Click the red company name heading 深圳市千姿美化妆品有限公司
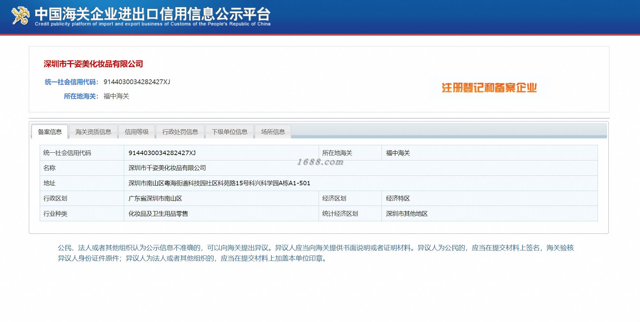The image size is (640, 322). coord(93,64)
